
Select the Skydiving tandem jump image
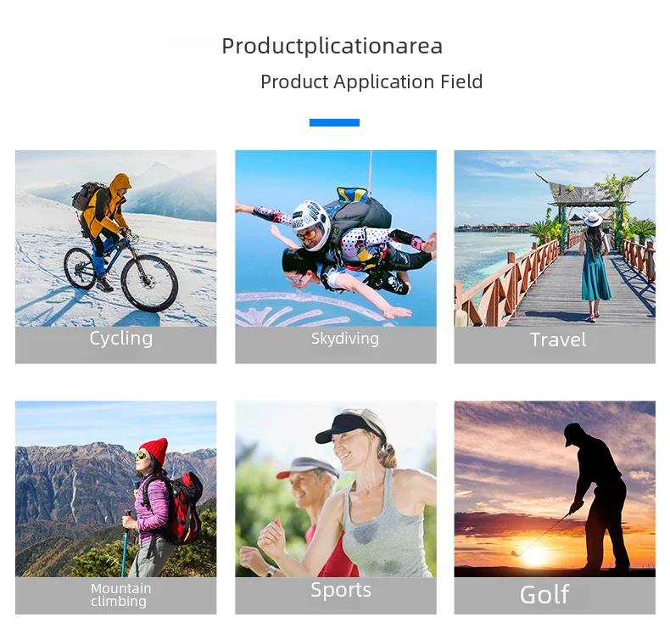click(336, 238)
